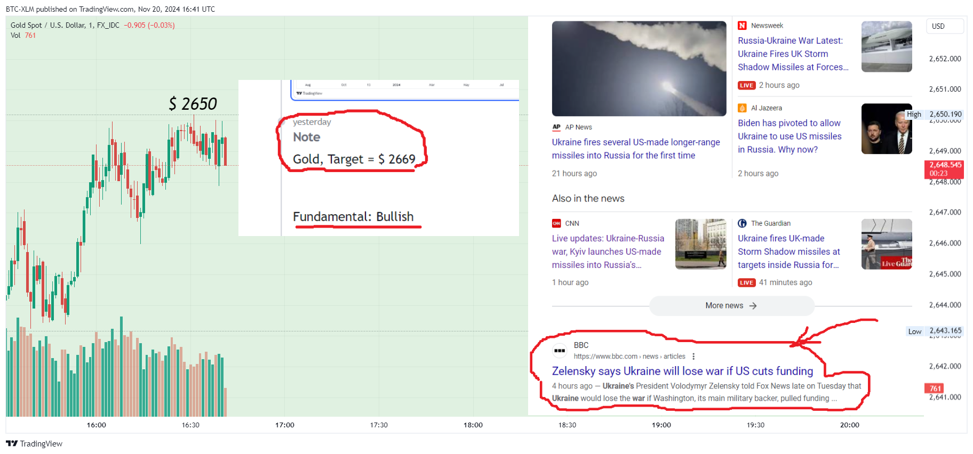Screen dimensions: 973x454
Task: Click the Gold, Target = $ 2669 note
Action: tap(354, 159)
